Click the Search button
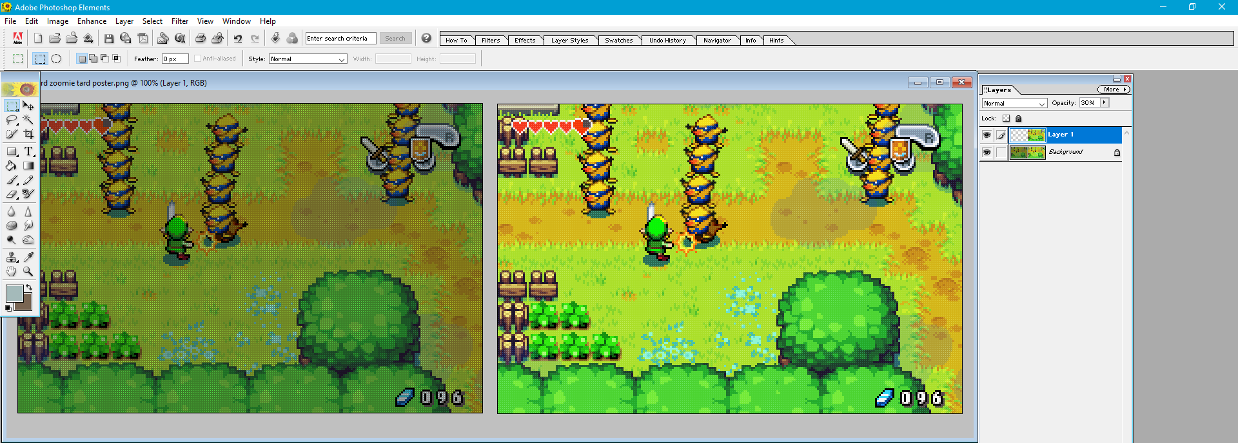 395,39
